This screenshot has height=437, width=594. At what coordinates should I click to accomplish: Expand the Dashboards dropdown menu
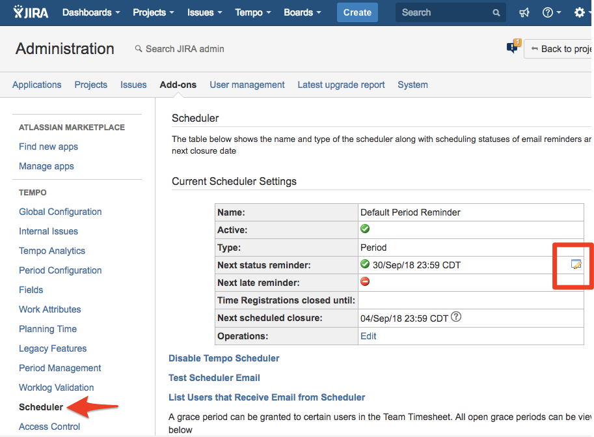click(x=91, y=12)
